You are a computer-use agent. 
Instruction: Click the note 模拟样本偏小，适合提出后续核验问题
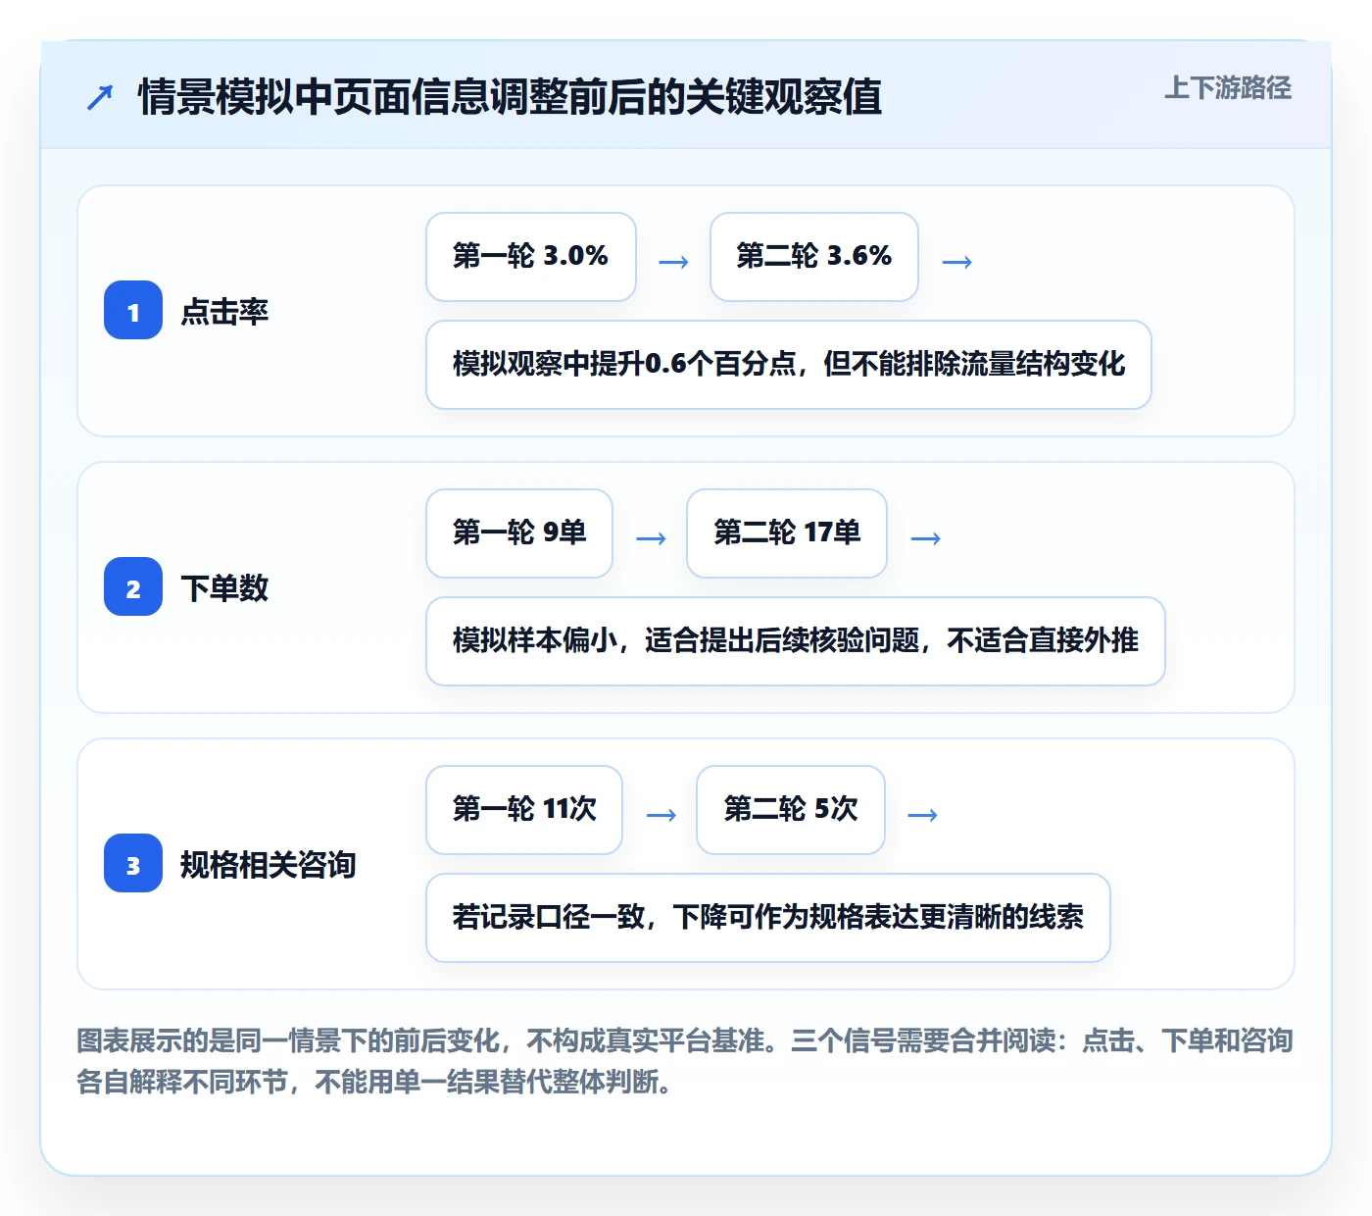tap(796, 641)
